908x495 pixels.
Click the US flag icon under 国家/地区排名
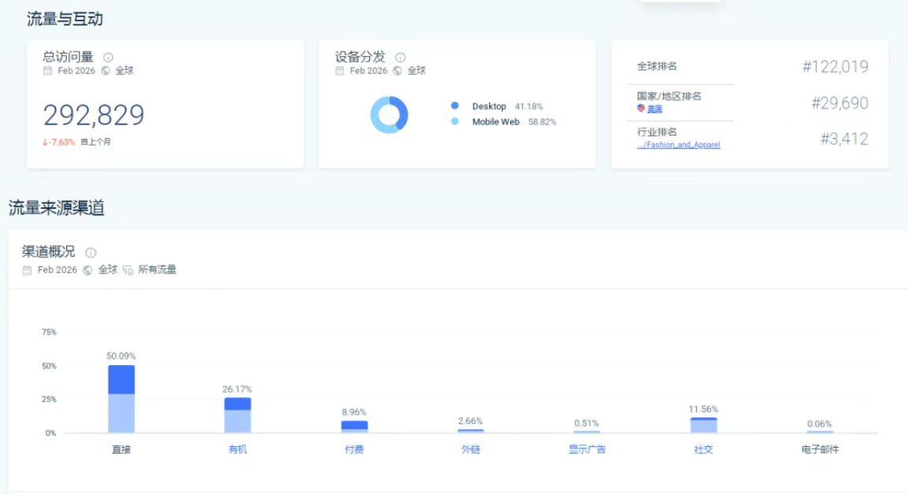pos(641,109)
